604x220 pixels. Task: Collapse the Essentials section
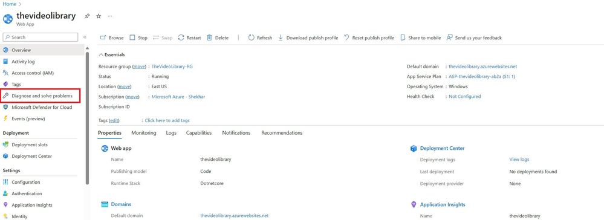tap(112, 55)
